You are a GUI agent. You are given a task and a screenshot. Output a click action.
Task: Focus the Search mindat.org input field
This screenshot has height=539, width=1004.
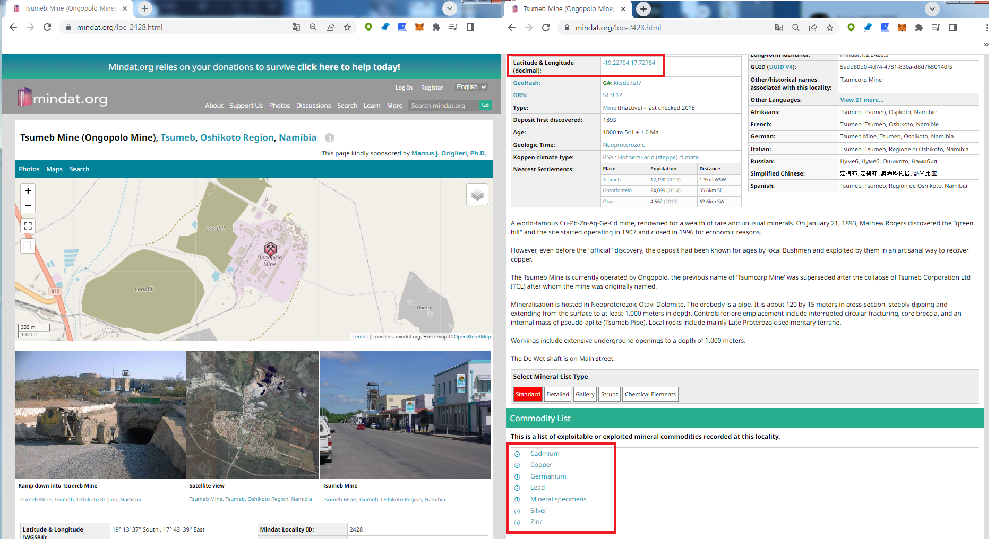[443, 106]
